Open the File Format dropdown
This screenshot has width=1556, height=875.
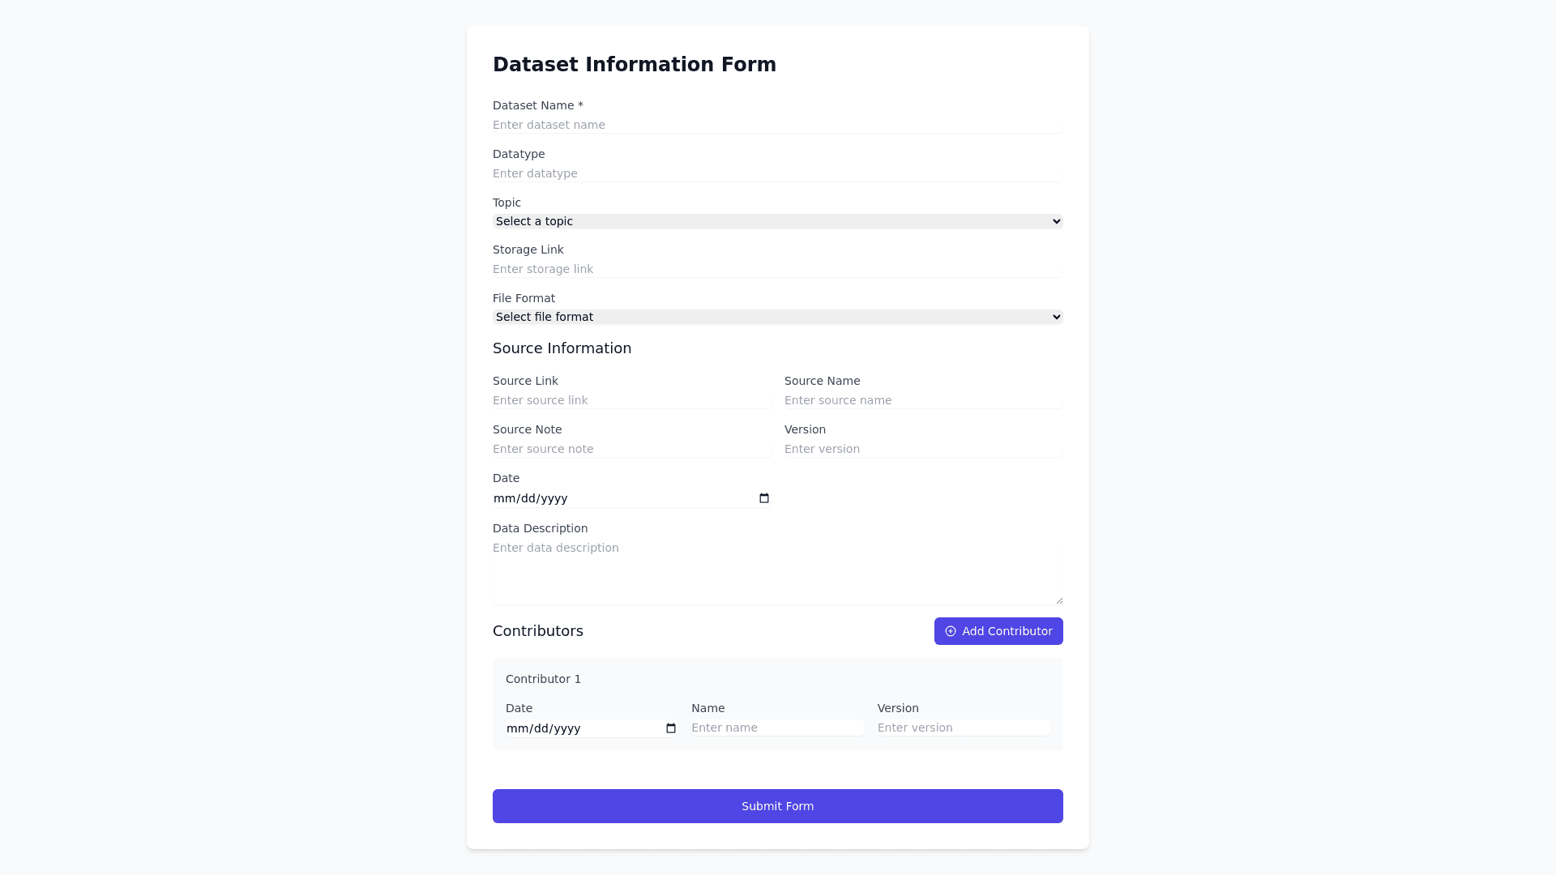coord(776,317)
